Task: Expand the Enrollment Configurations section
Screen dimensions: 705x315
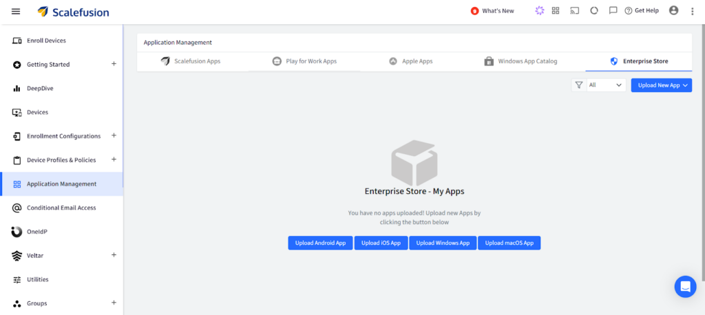Action: pos(114,135)
